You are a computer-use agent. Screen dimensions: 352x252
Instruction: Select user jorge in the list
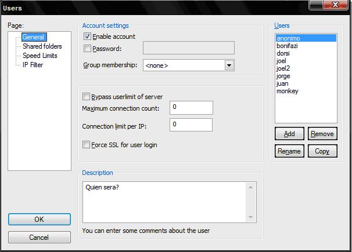(x=306, y=76)
